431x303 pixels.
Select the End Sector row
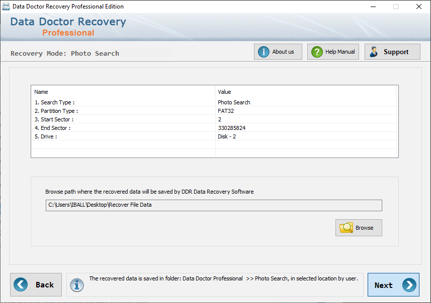pyautogui.click(x=214, y=128)
